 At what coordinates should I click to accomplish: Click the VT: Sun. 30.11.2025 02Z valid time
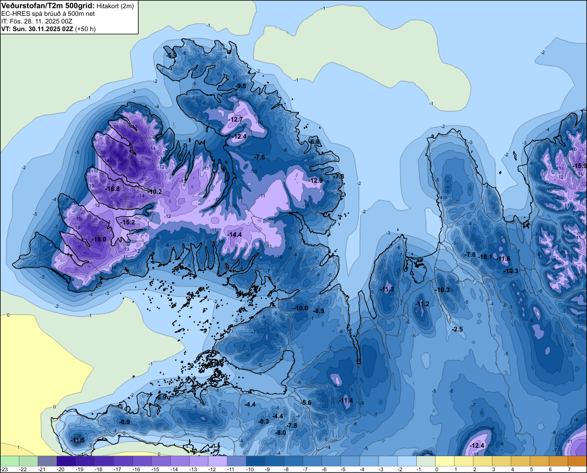[38, 29]
